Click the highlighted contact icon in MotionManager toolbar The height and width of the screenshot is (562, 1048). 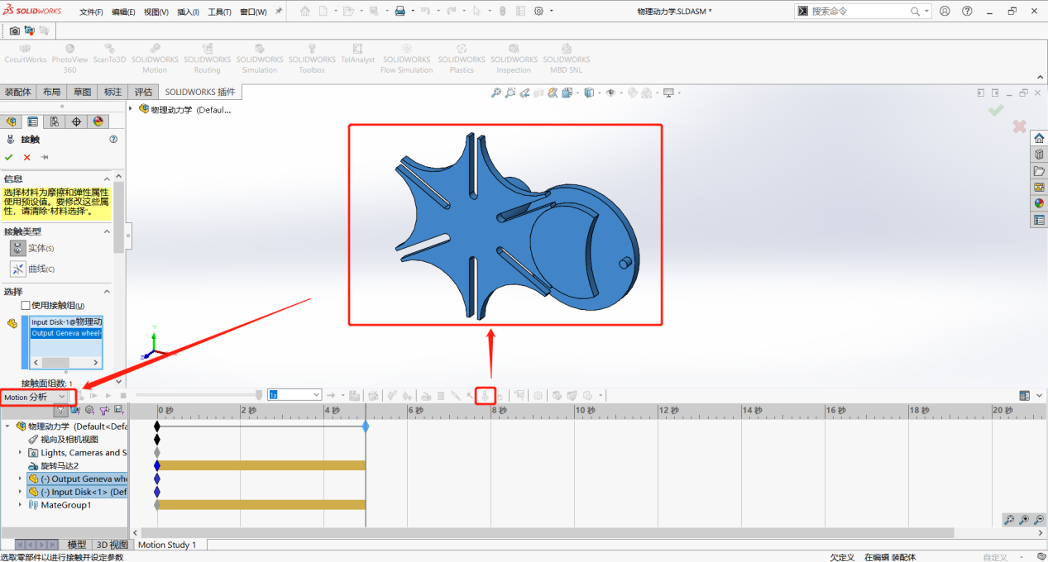pos(486,395)
